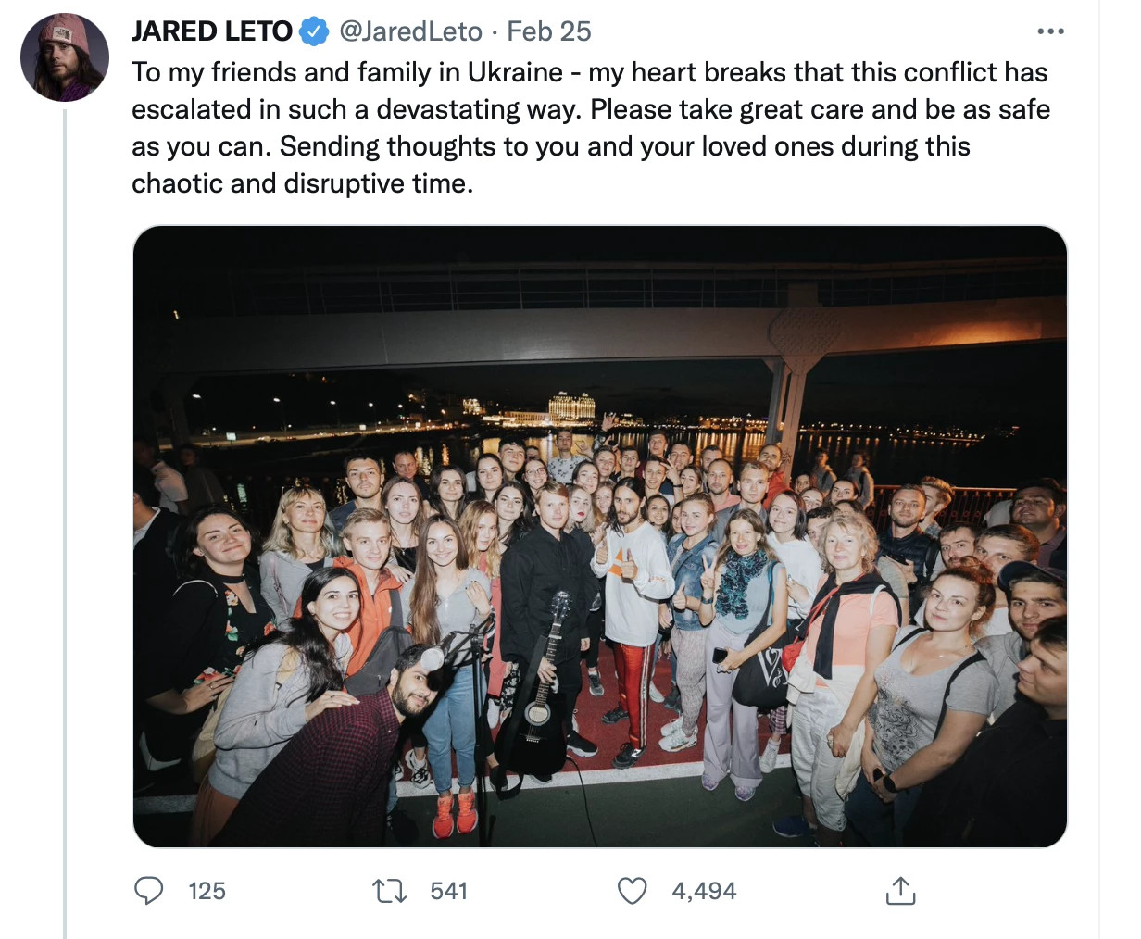Click the text 'chaotic and disruptive time.'
Screen dimensions: 1141x939
click(x=302, y=183)
